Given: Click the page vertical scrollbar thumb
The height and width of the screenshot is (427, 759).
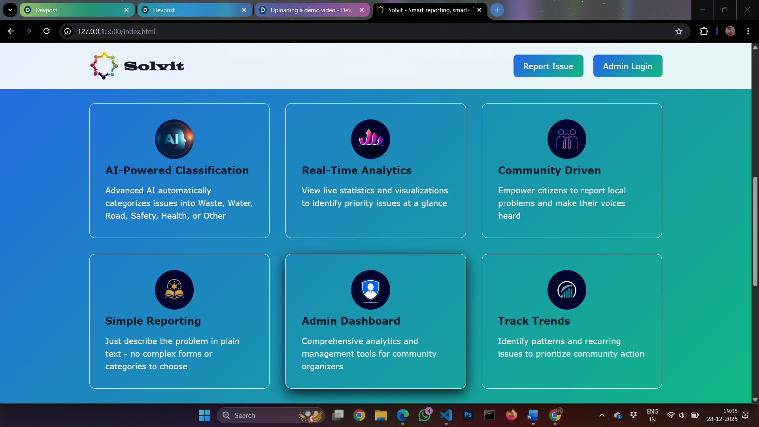Looking at the screenshot, I should click(x=755, y=231).
